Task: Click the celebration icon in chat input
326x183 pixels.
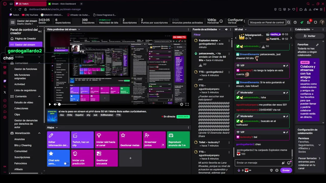Action: 283,163
